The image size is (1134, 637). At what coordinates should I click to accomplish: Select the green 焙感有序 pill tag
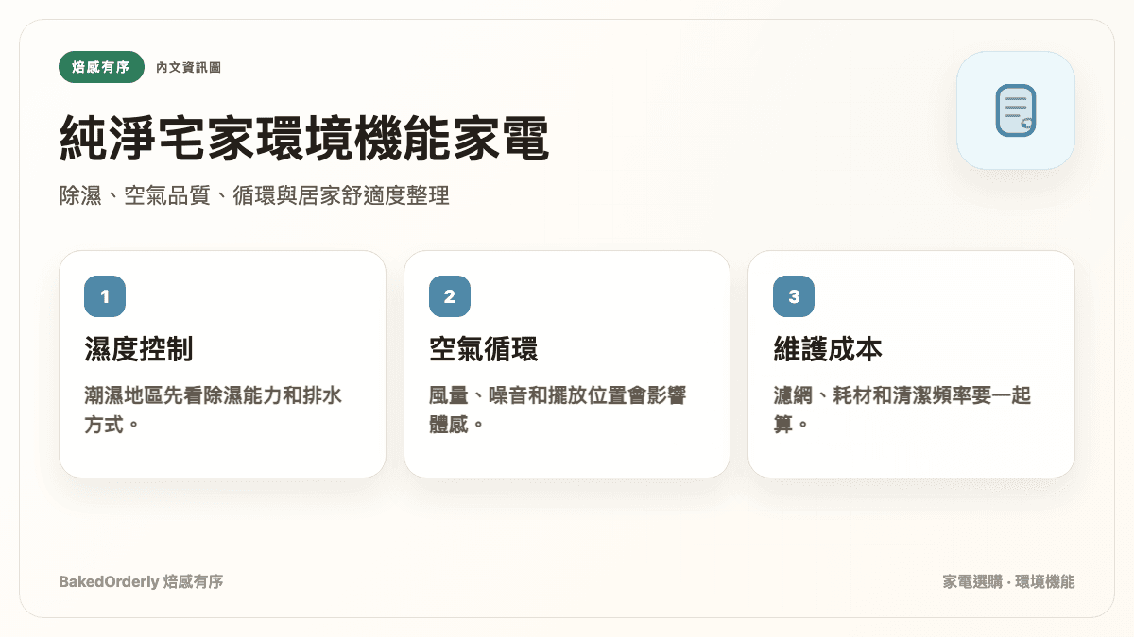click(102, 67)
